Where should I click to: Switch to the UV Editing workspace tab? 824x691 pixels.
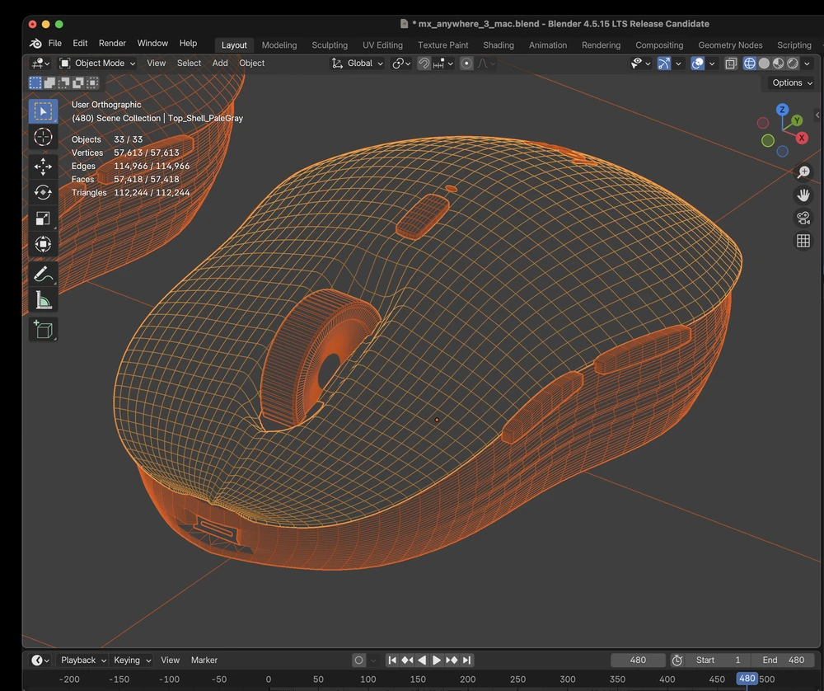(x=382, y=45)
